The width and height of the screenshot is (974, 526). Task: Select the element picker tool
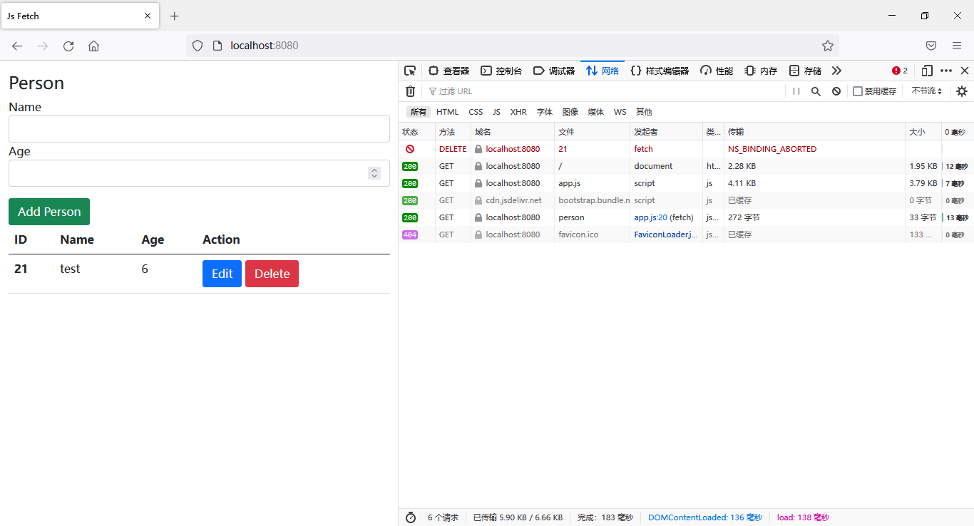coord(409,71)
